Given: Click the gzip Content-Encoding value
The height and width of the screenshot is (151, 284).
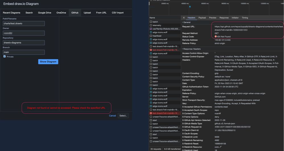Looking at the screenshot, I should tap(217, 73).
